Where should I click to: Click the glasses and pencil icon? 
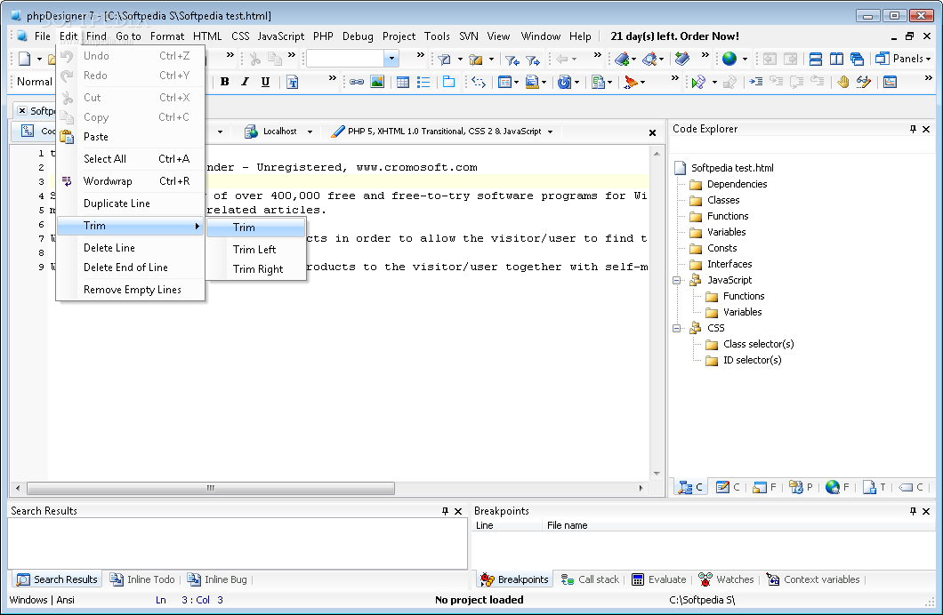click(864, 82)
